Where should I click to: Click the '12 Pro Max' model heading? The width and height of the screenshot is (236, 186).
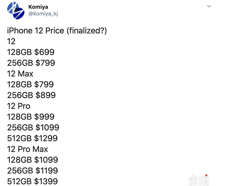28,149
